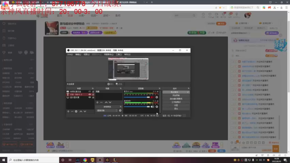
Task: Select the display capture source row
Action: point(80,97)
